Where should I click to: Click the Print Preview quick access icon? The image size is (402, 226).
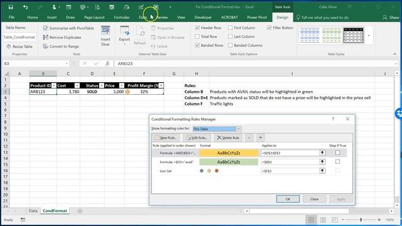click(x=97, y=7)
